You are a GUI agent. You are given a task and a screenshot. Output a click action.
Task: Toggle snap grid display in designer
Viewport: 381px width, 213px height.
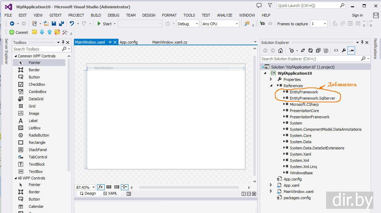coord(109,187)
